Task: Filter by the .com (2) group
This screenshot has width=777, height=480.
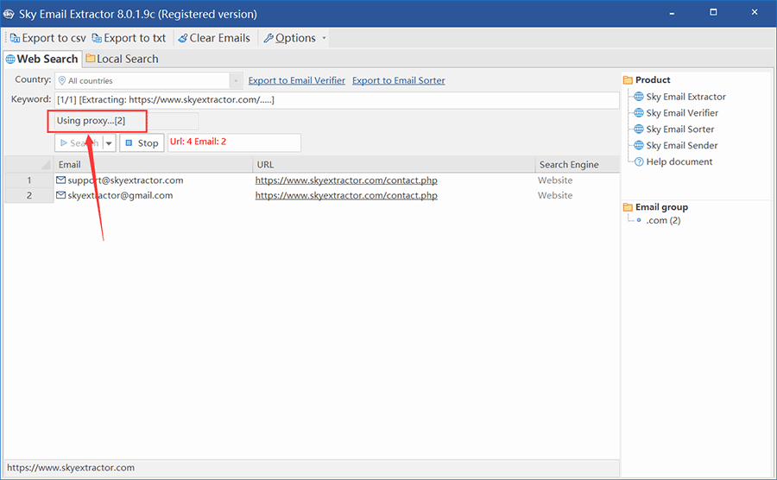Action: (663, 220)
